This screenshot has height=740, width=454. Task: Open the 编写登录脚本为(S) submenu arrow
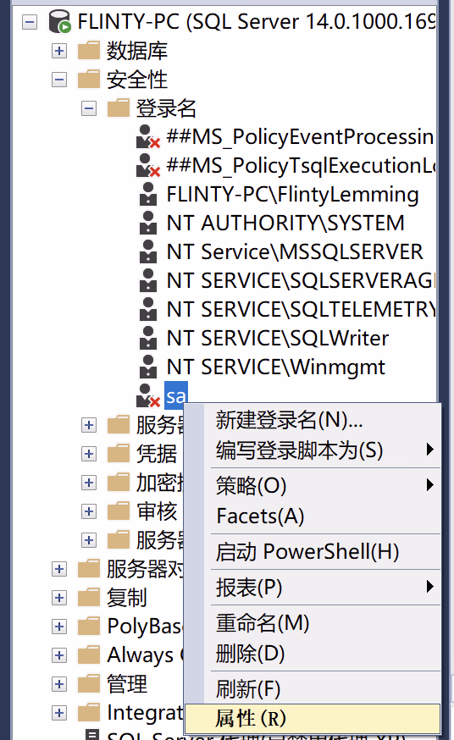tap(429, 450)
